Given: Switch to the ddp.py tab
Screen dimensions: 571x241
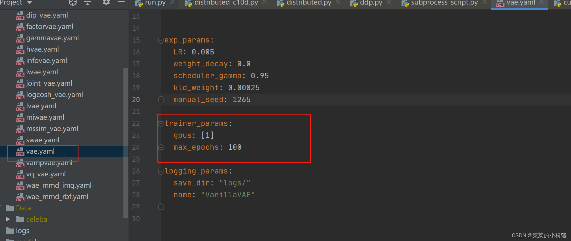Looking at the screenshot, I should pyautogui.click(x=371, y=3).
